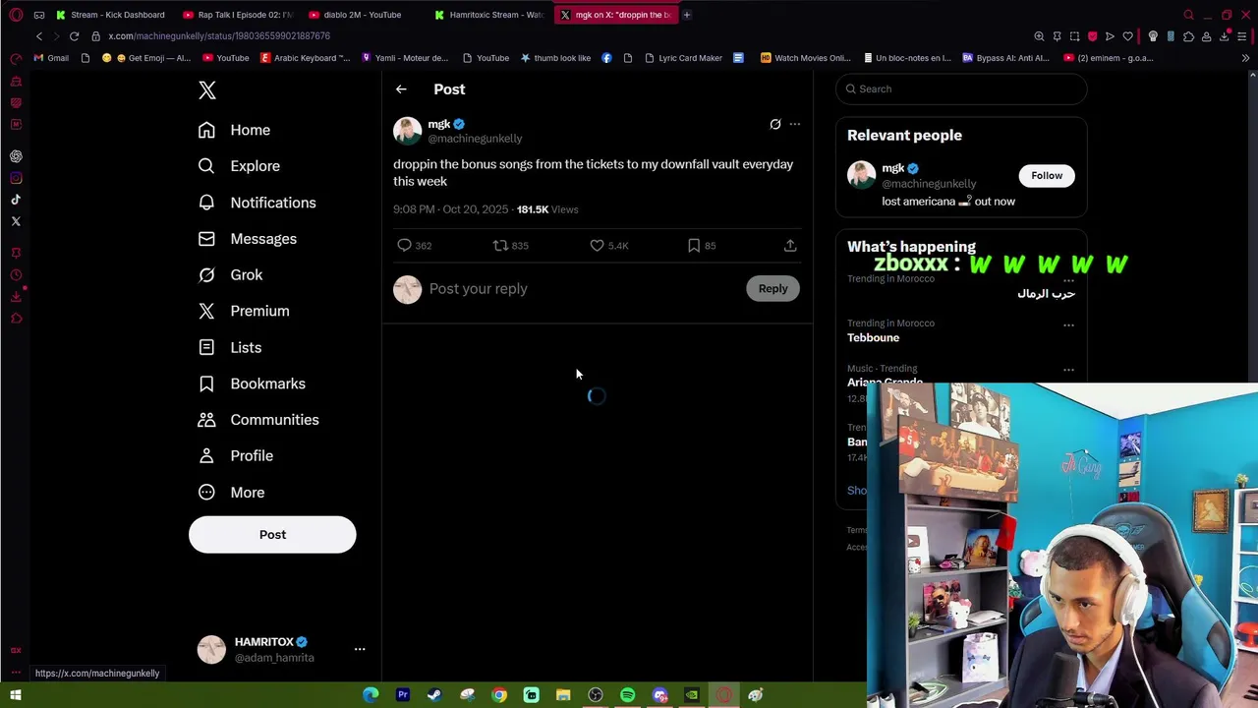Switch to Rap Talk Episode 02 tab
1258x708 pixels.
(239, 15)
